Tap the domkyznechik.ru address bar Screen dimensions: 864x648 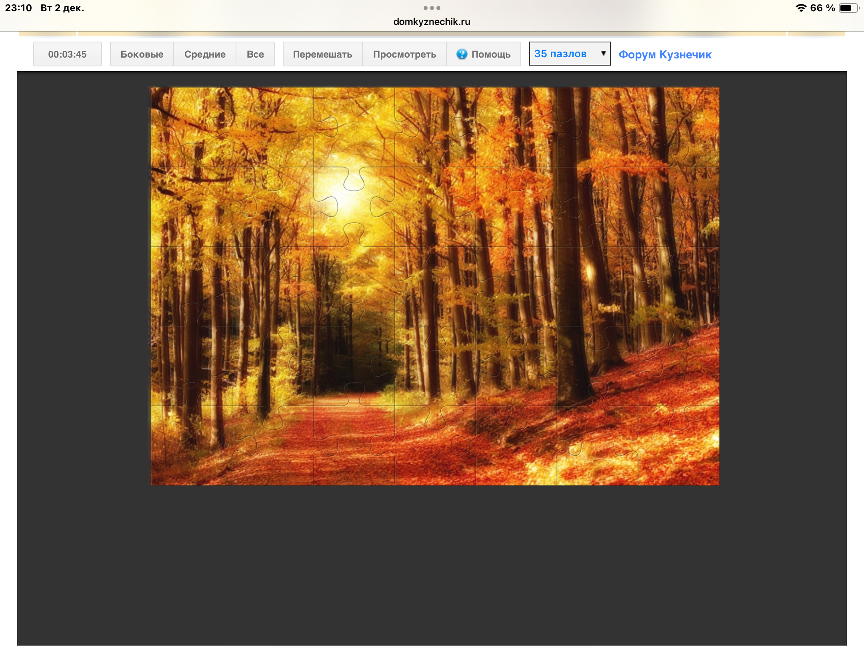pyautogui.click(x=432, y=22)
